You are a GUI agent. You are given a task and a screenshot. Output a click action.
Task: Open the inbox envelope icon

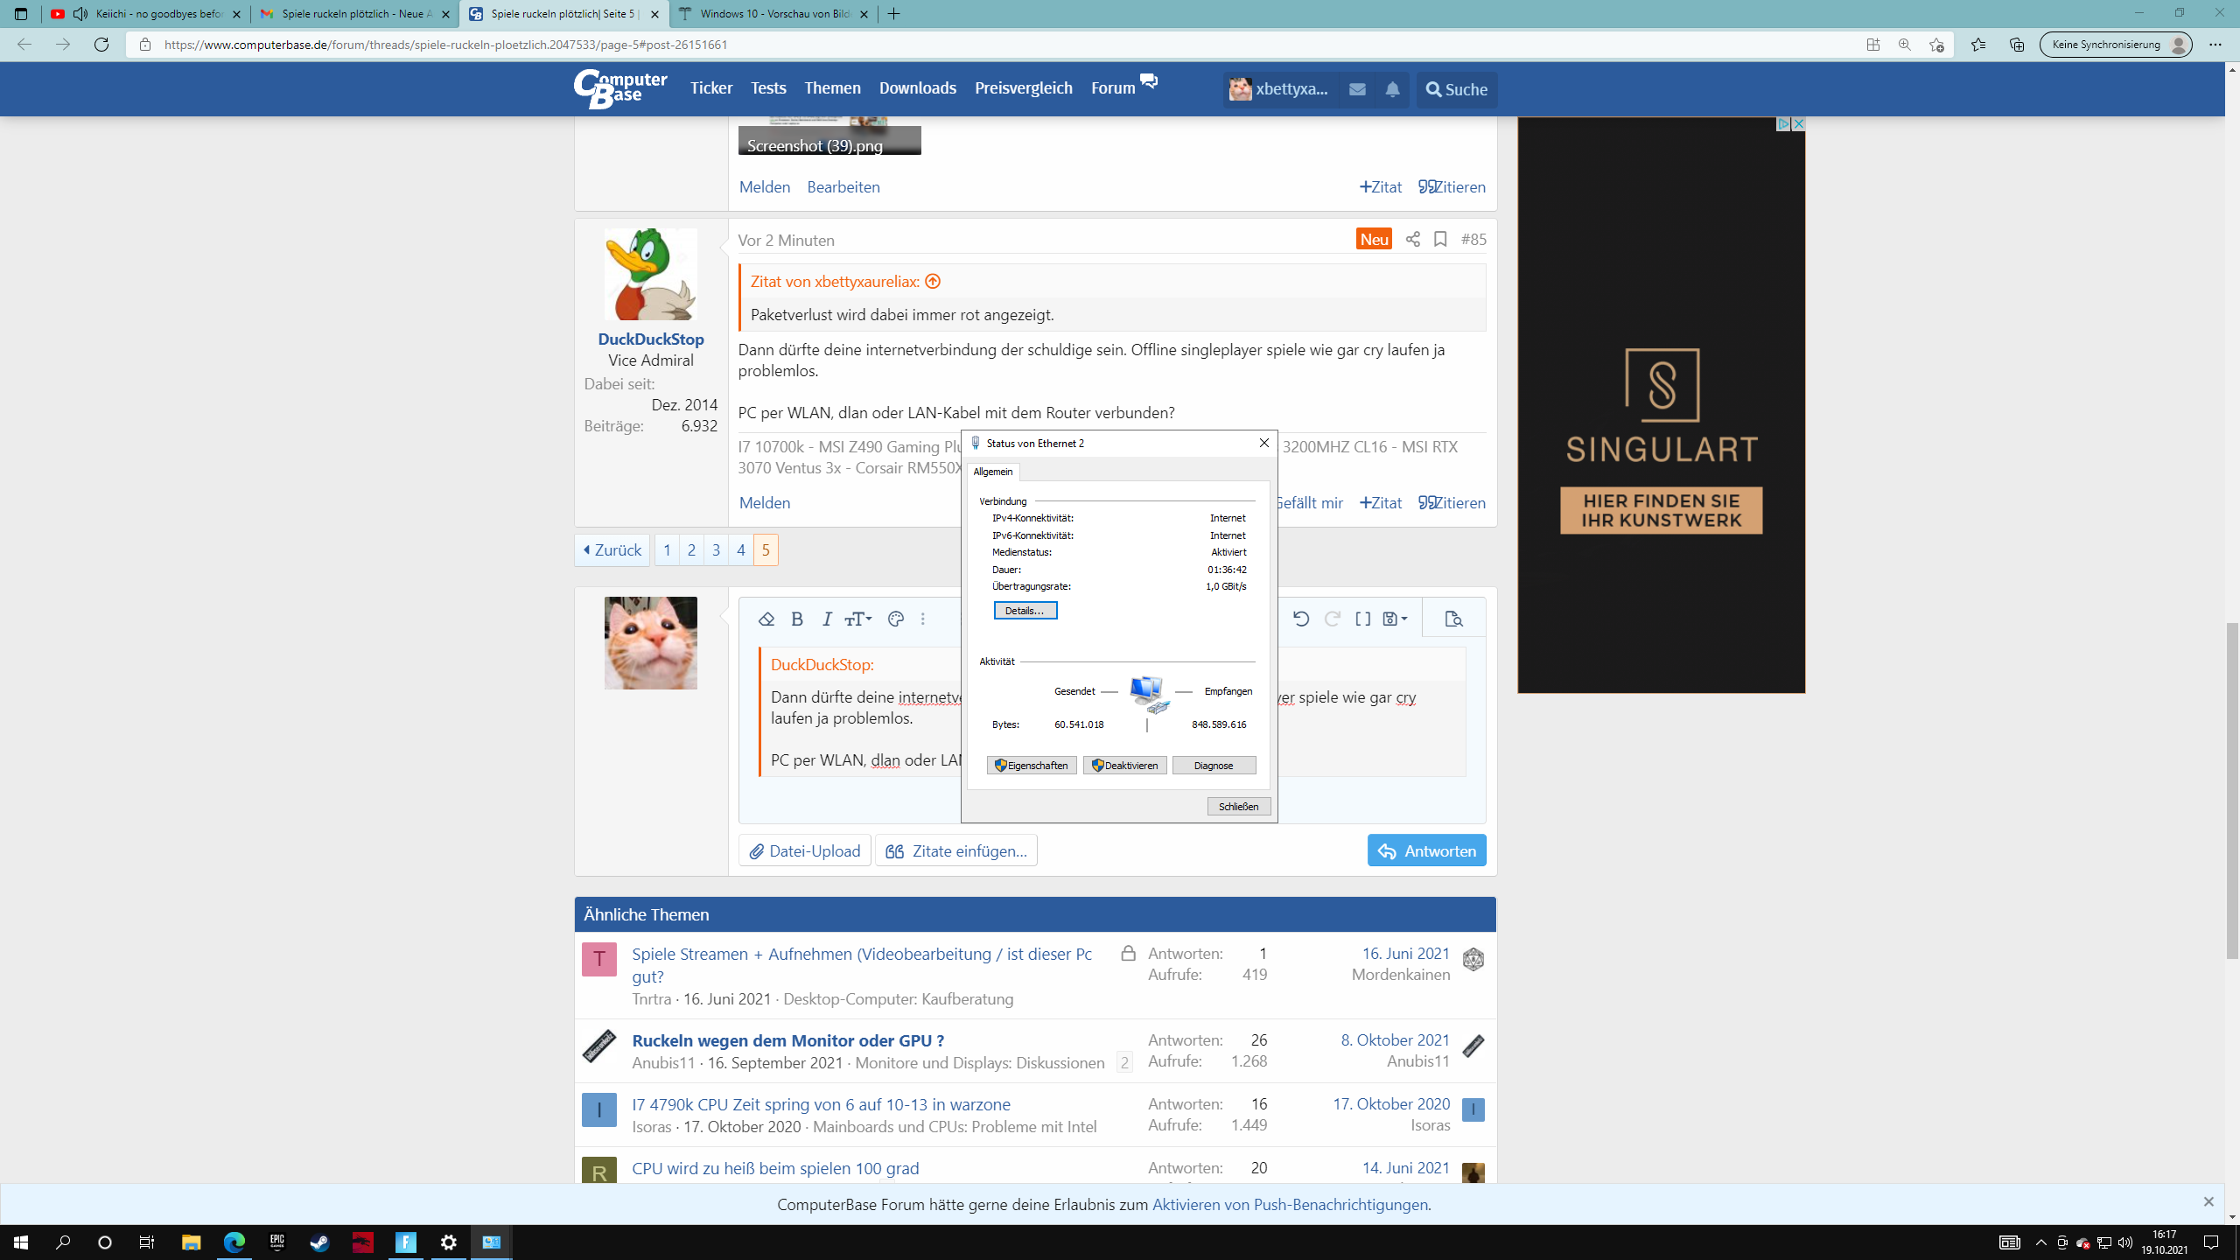coord(1357,89)
